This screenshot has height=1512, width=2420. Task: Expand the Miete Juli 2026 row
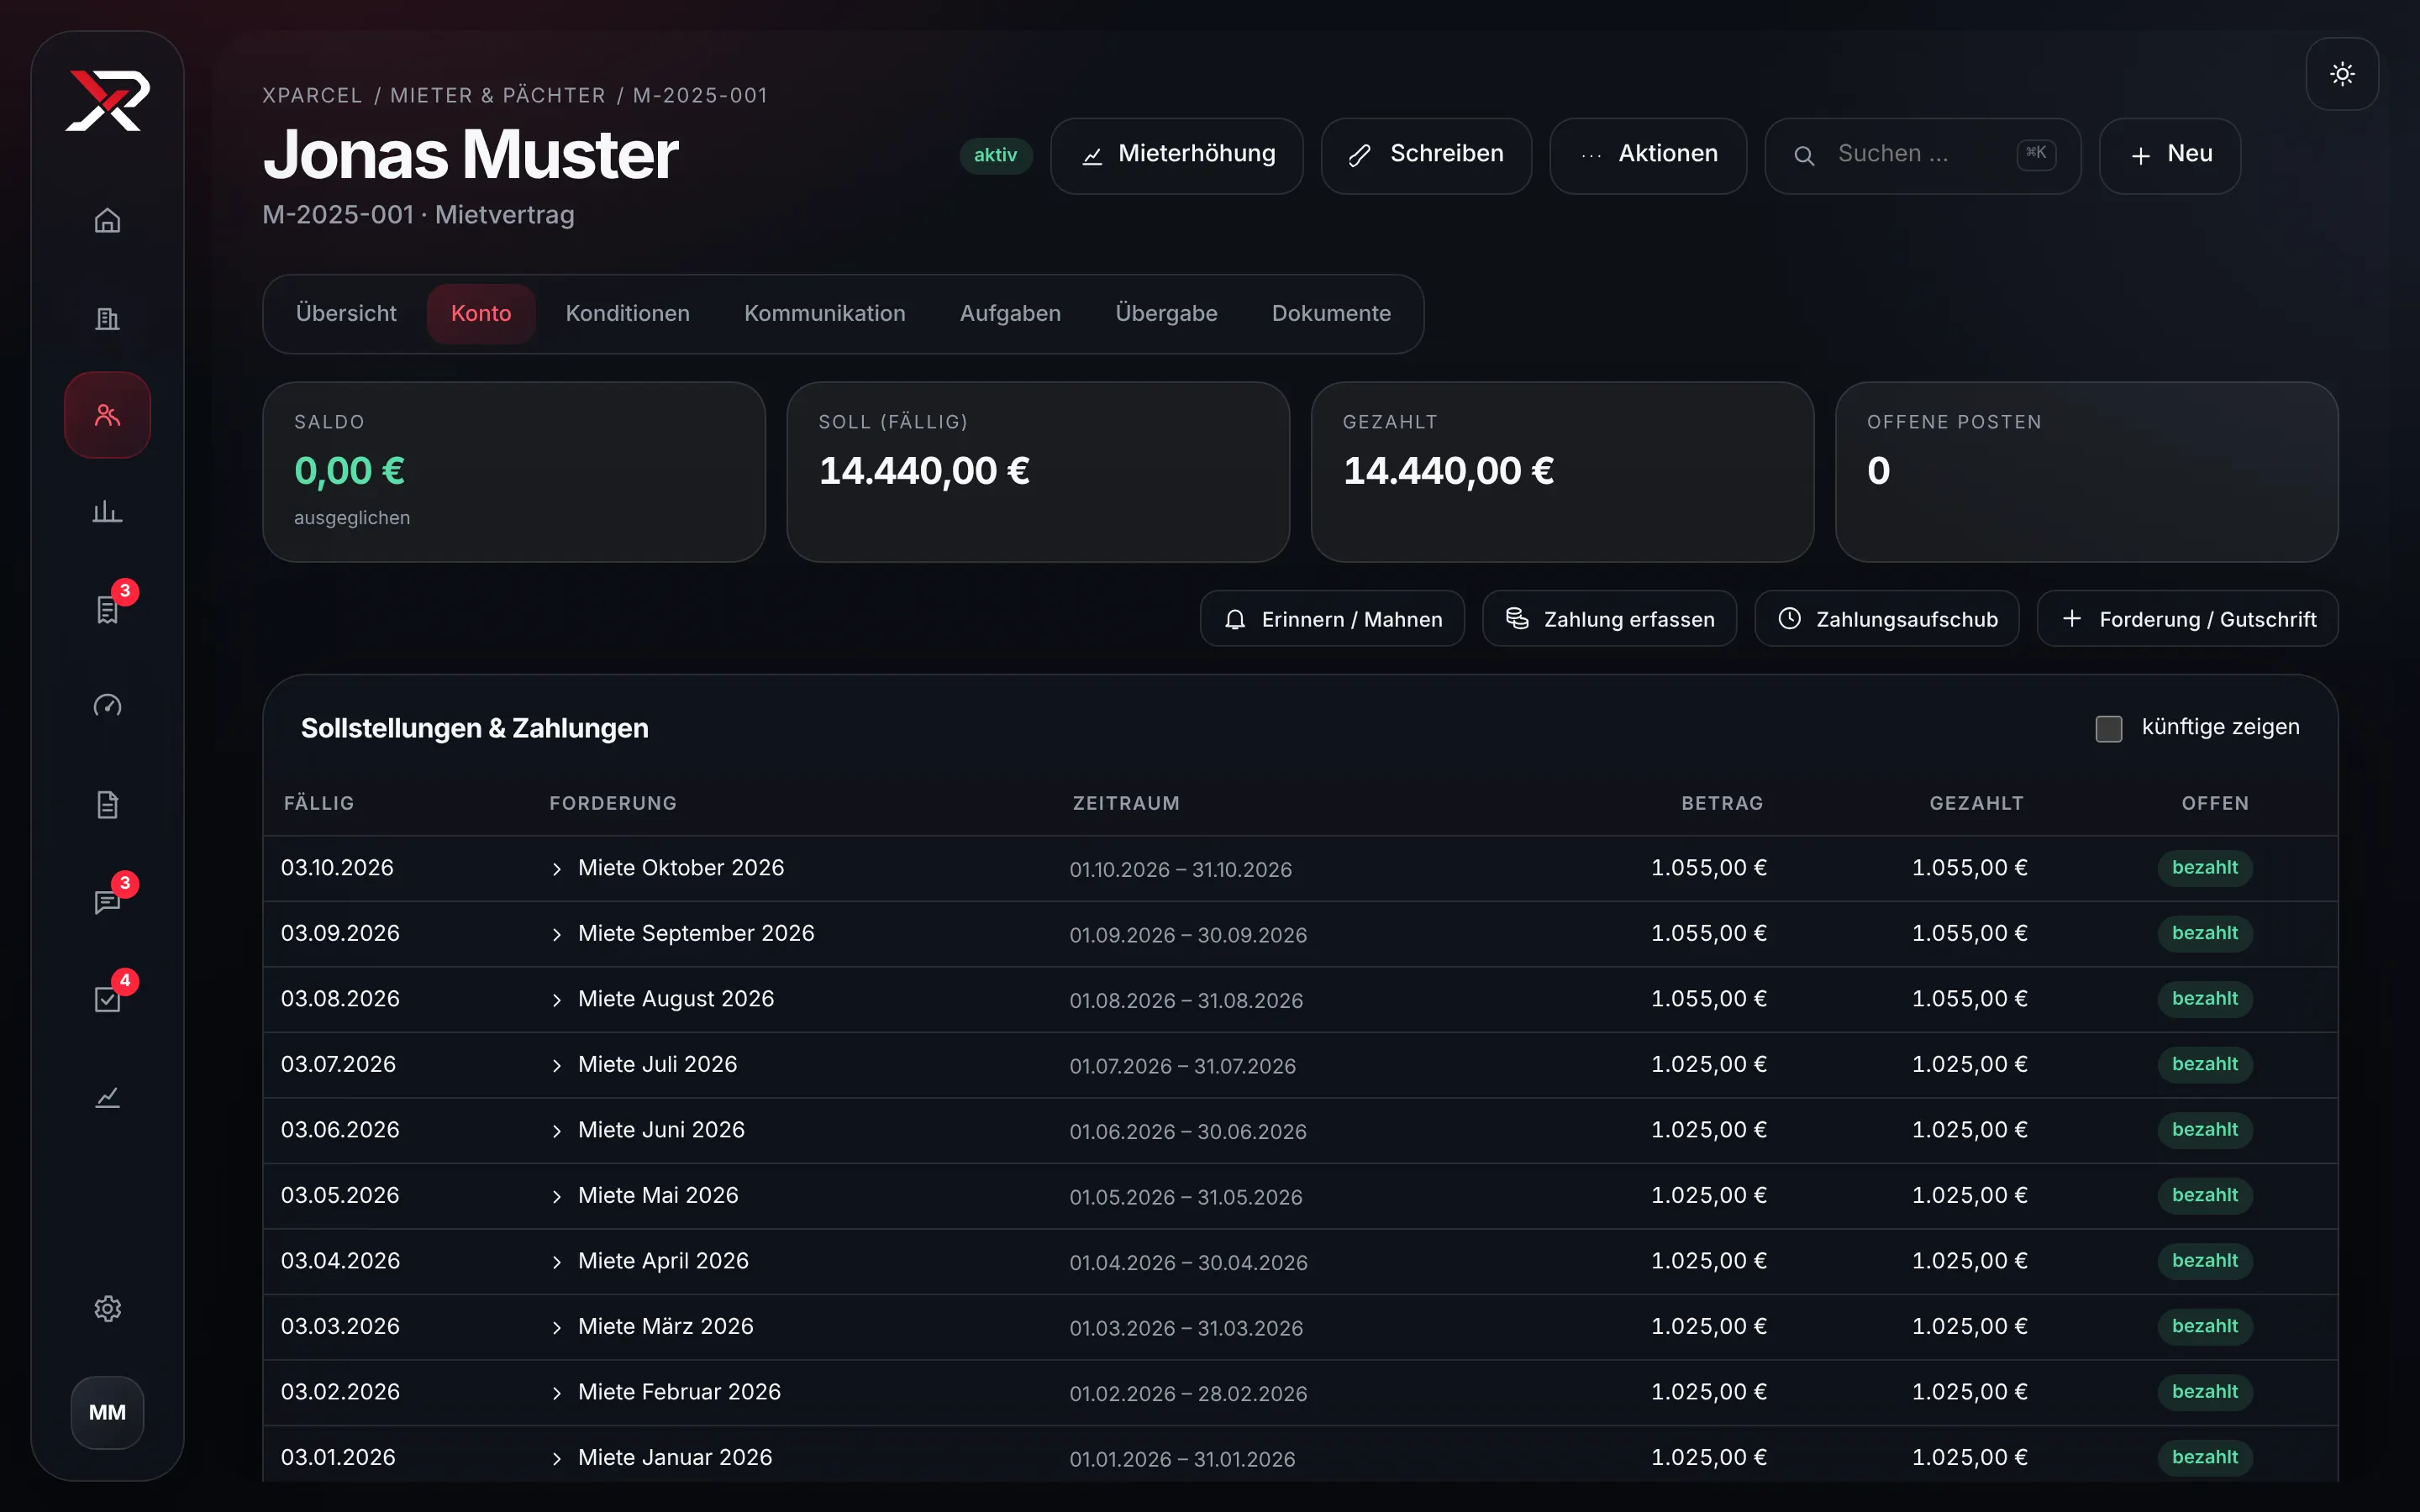[557, 1065]
